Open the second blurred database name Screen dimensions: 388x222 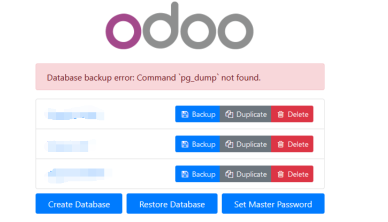click(x=71, y=144)
